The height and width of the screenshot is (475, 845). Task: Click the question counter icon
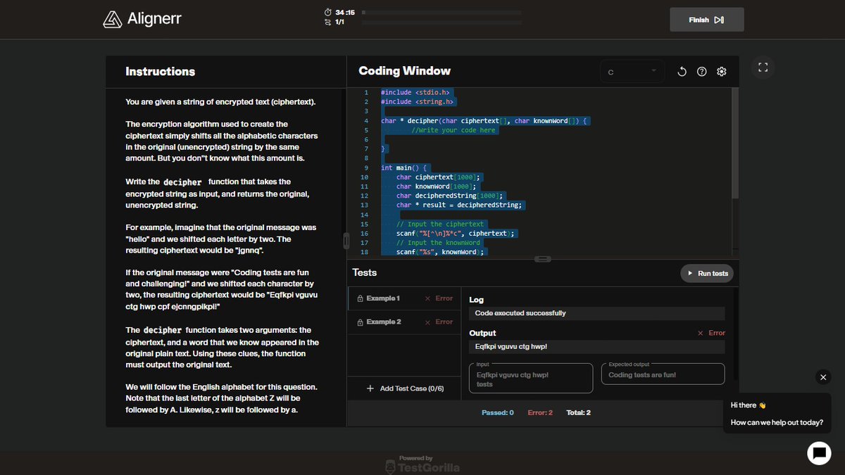click(327, 23)
